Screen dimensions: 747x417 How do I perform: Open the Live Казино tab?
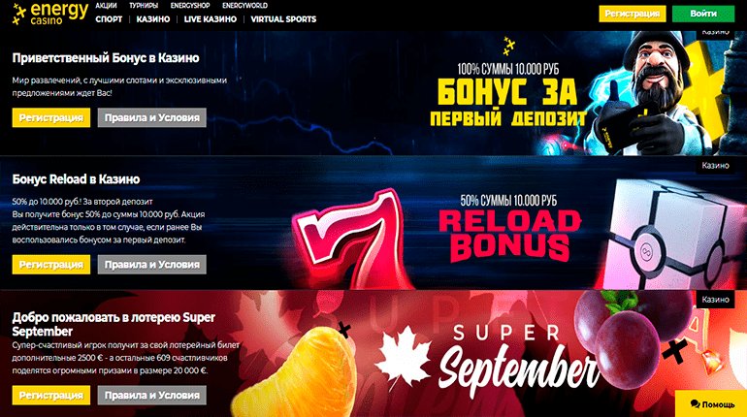(x=211, y=19)
